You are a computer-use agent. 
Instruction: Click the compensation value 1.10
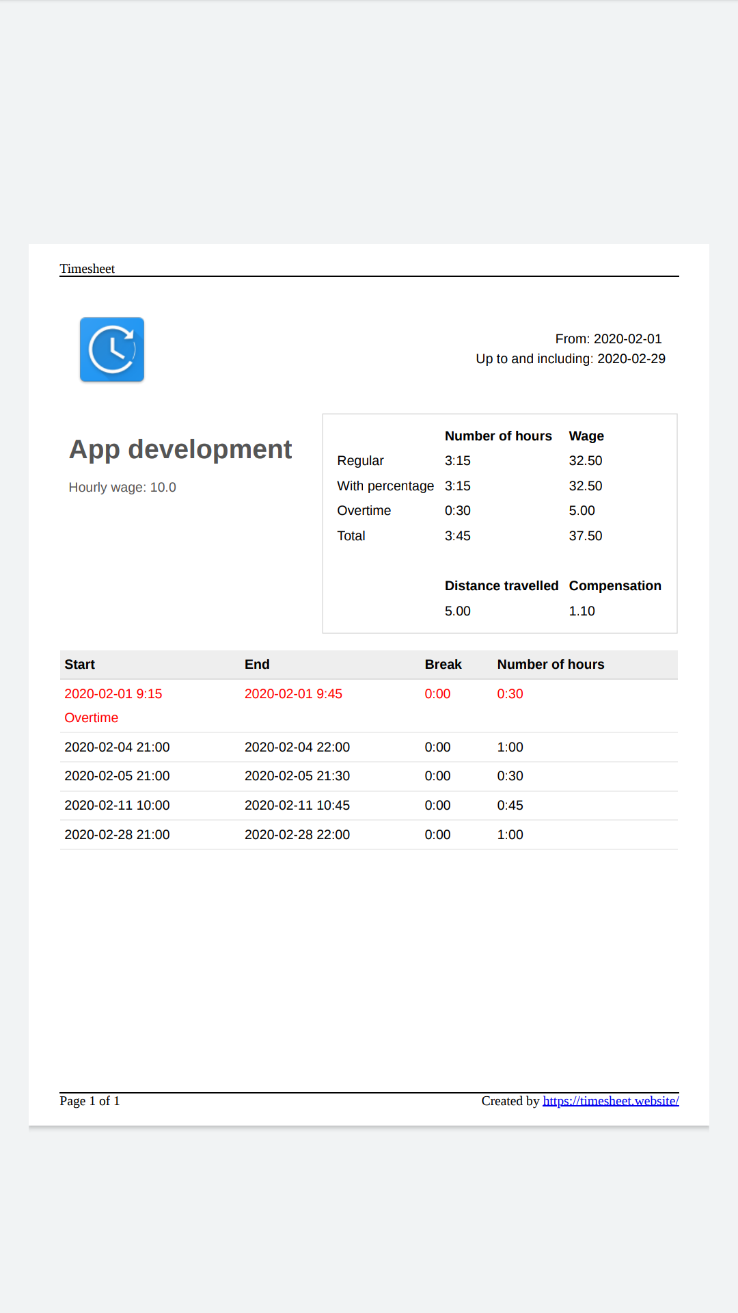582,611
